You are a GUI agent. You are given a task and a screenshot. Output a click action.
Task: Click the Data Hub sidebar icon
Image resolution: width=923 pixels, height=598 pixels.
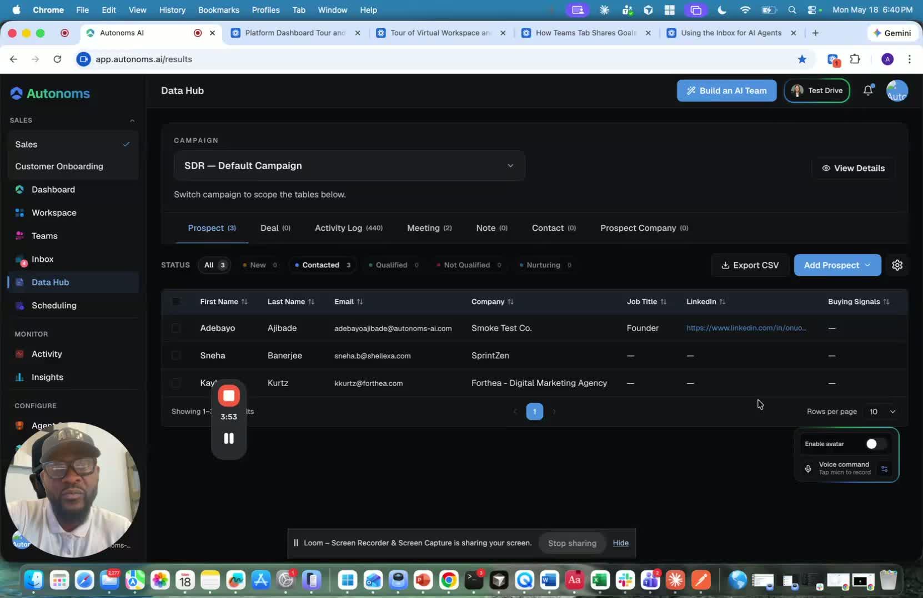(x=19, y=282)
